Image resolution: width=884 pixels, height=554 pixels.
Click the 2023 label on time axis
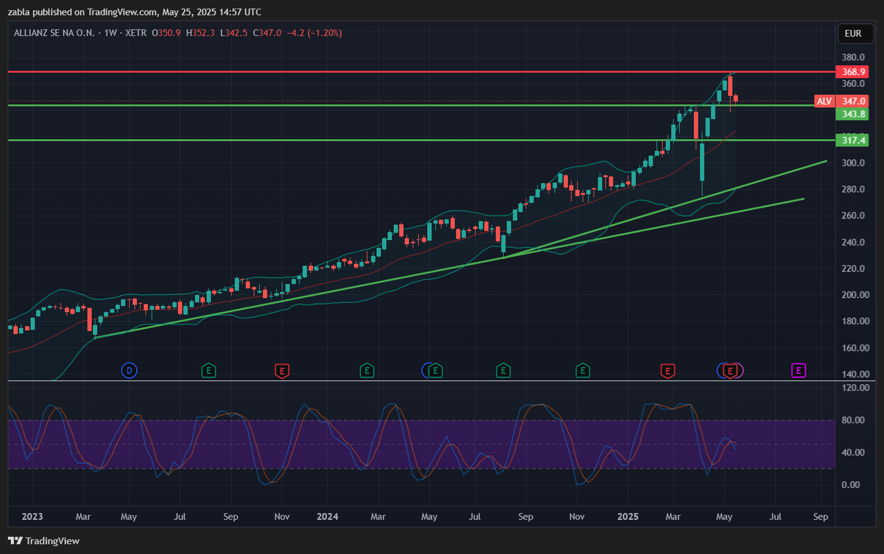[32, 517]
